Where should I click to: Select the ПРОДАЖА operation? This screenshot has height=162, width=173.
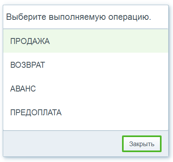(86, 41)
